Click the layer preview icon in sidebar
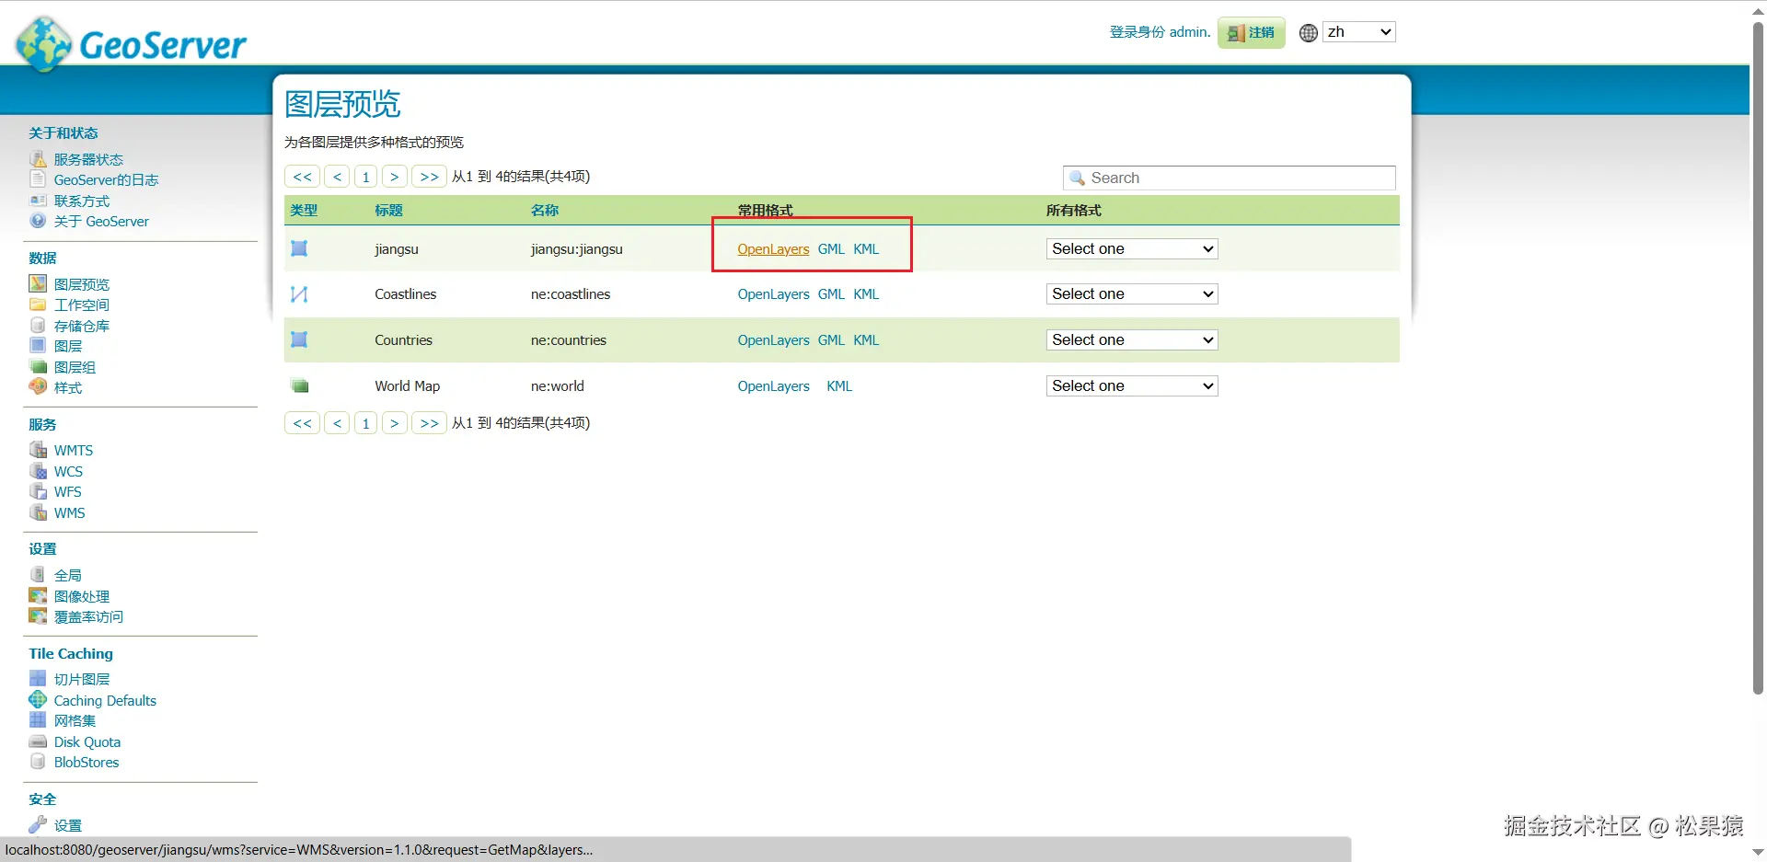1767x862 pixels. (38, 283)
